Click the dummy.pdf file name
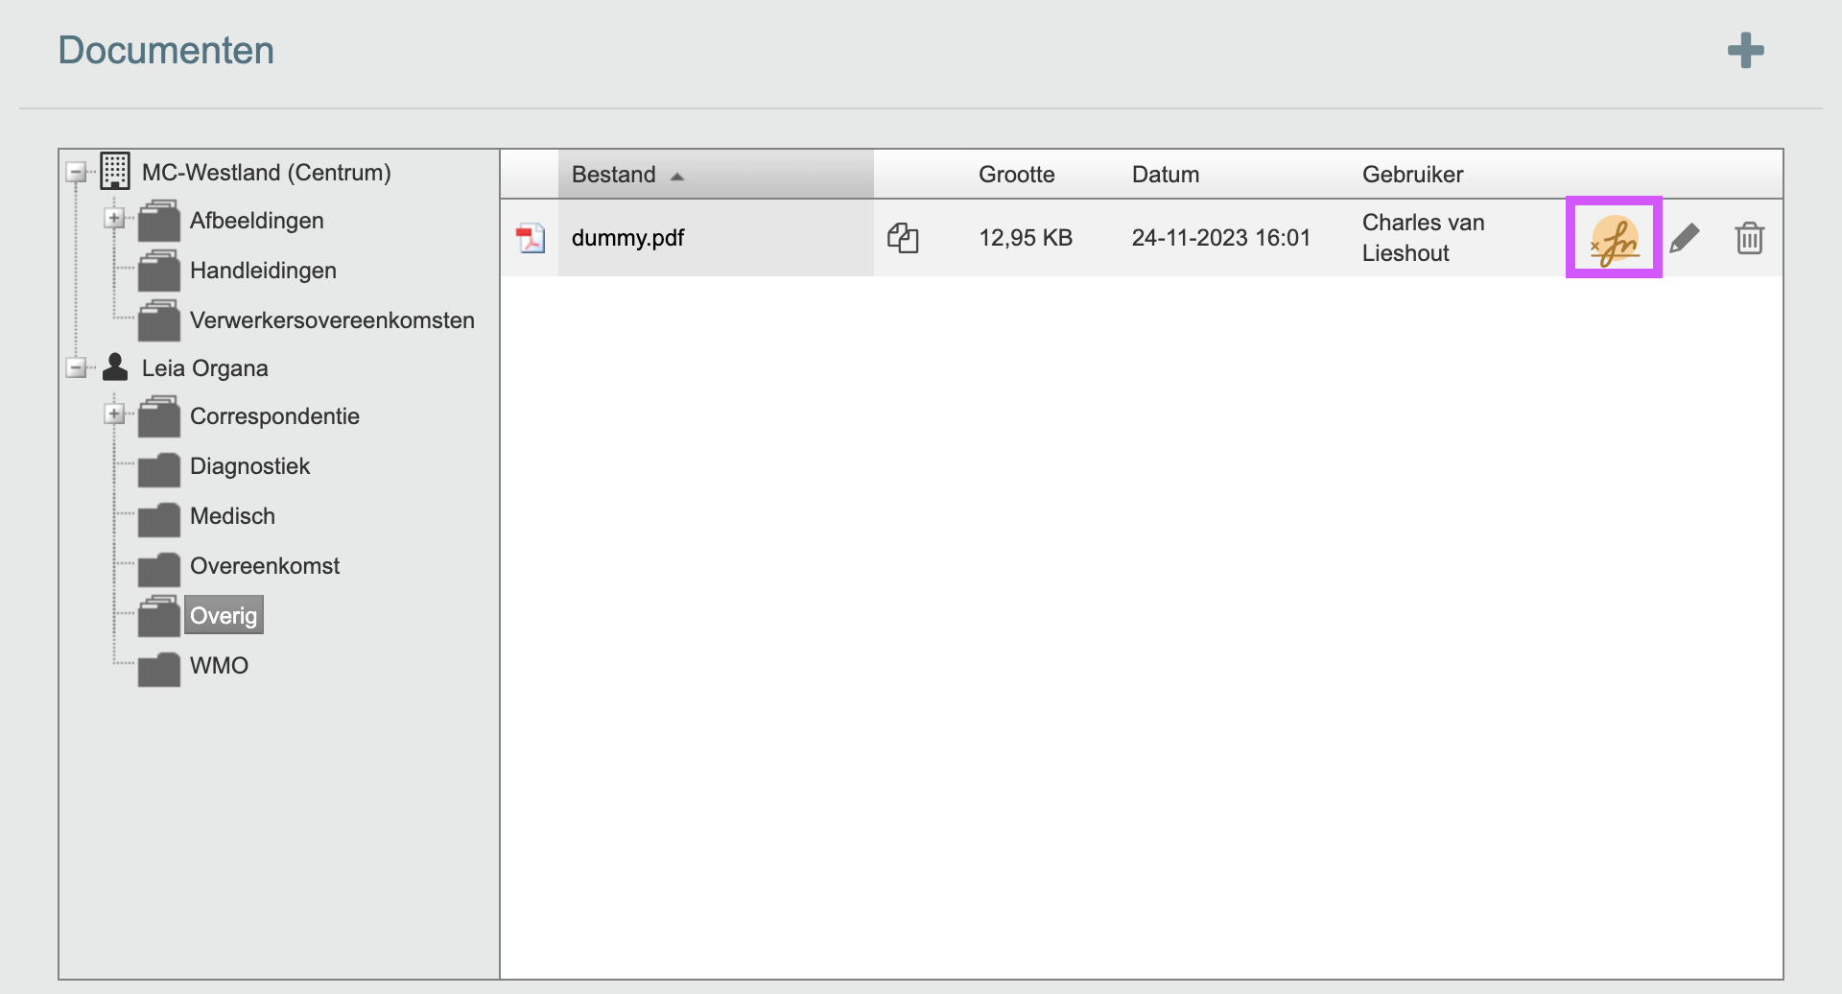This screenshot has height=994, width=1842. (x=627, y=238)
